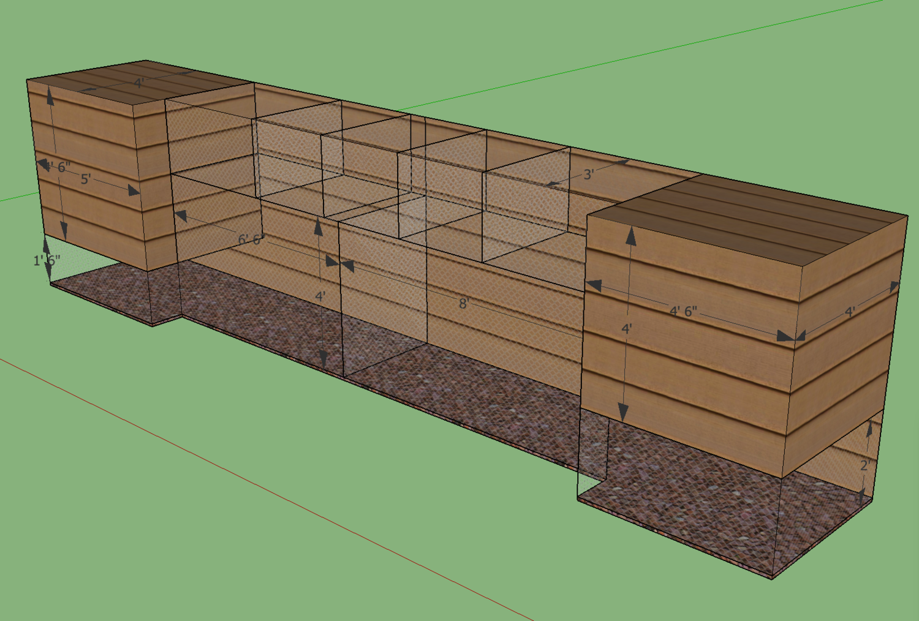This screenshot has width=919, height=621.
Task: Click the 6' 6" dimension label
Action: tap(251, 239)
